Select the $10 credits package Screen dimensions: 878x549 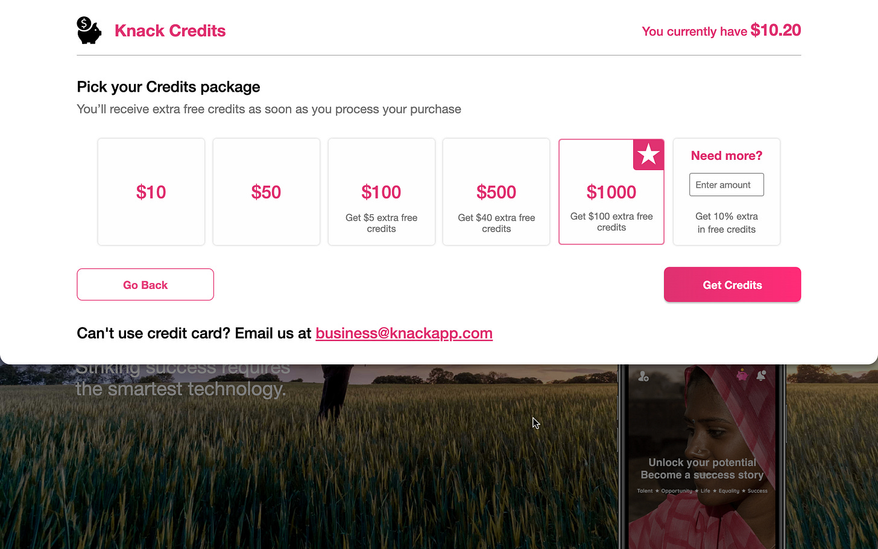[151, 192]
